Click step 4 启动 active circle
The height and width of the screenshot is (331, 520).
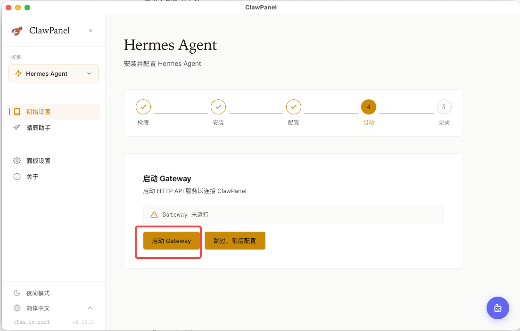369,107
